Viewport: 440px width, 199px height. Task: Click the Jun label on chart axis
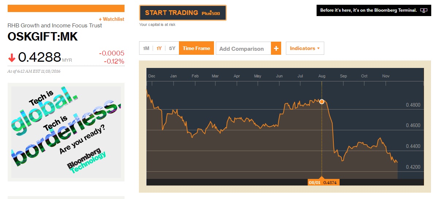click(279, 76)
